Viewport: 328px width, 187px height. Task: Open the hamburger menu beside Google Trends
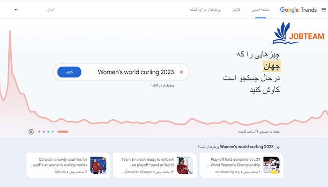(x=324, y=10)
